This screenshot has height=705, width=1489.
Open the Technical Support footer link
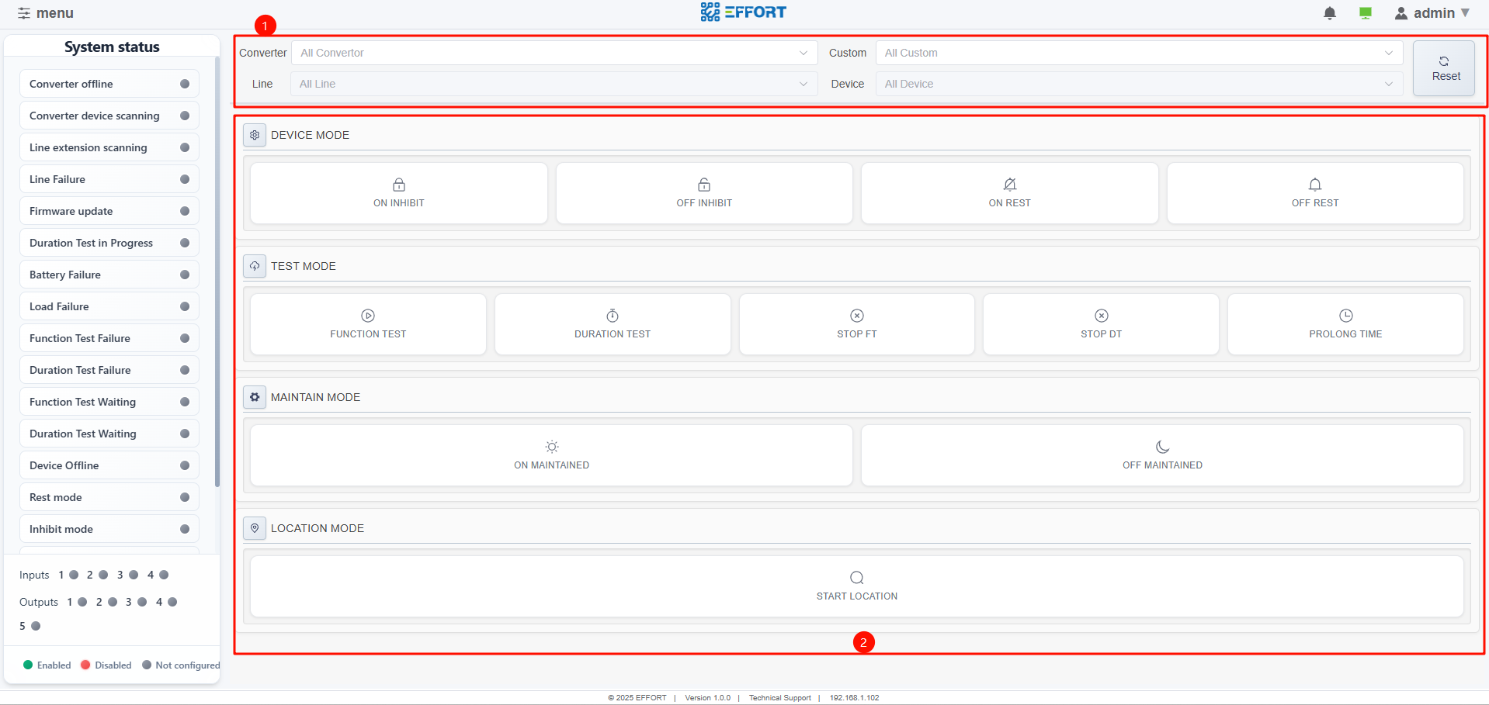779,698
